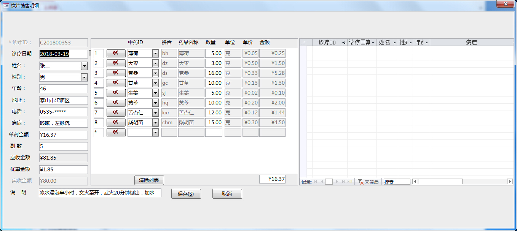Open the 姓名 column header filter arrow
This screenshot has width=517, height=231.
point(395,43)
